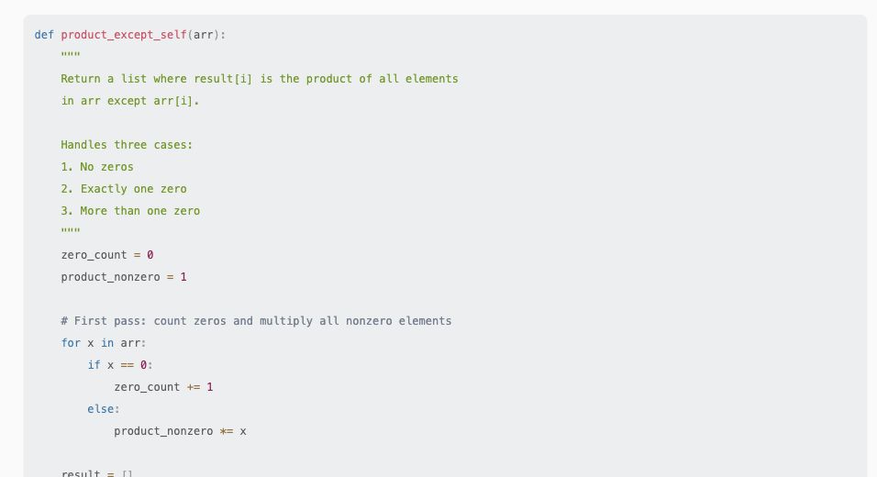Click the closing triple-quote of the docstring
The width and height of the screenshot is (877, 477).
(x=71, y=231)
